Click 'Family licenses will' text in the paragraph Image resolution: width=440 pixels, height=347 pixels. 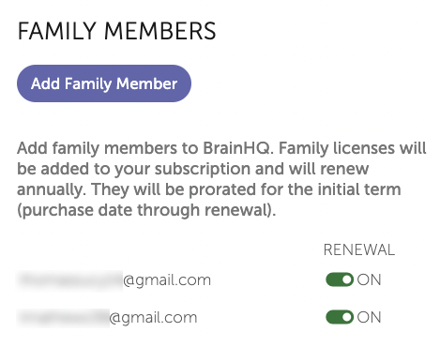(353, 148)
